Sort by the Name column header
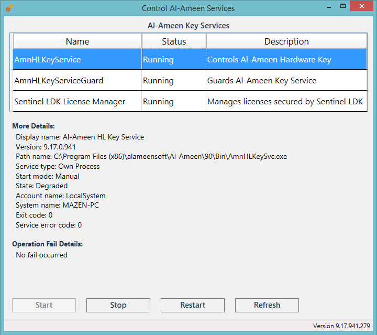 click(77, 41)
